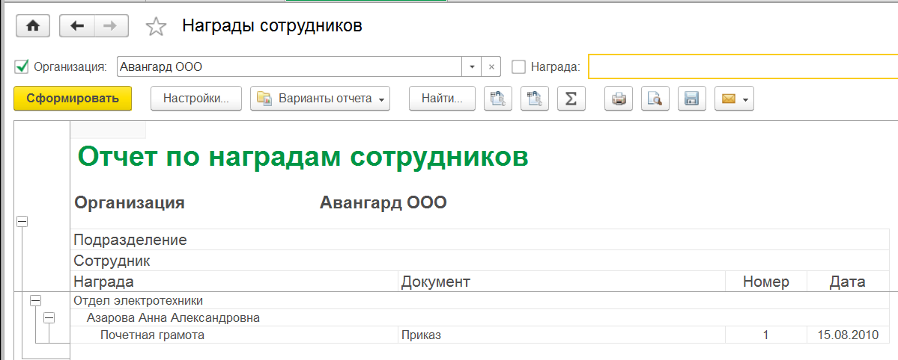
Task: Collapse Азарова Анна Александровна group
Action: click(49, 317)
